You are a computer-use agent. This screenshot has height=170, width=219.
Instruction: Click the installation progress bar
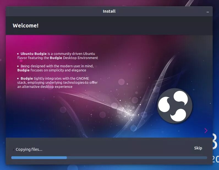(x=109, y=158)
